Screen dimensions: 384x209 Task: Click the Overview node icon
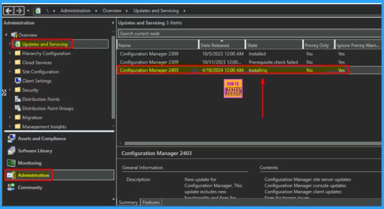pos(14,35)
